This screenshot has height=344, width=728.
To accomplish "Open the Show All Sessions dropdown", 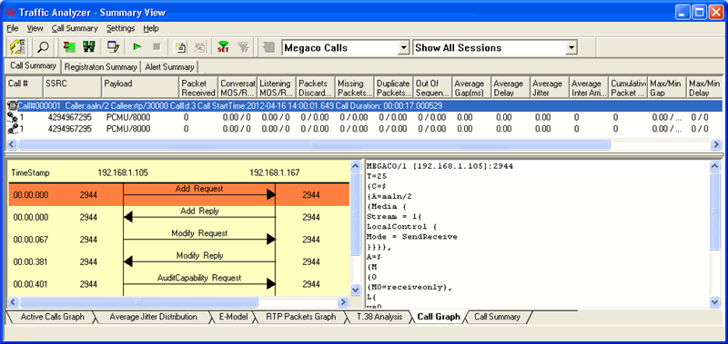I will click(571, 48).
